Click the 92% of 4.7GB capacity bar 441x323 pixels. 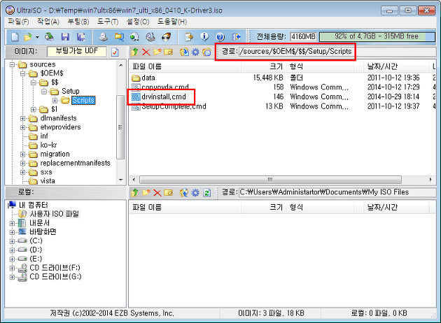(377, 36)
